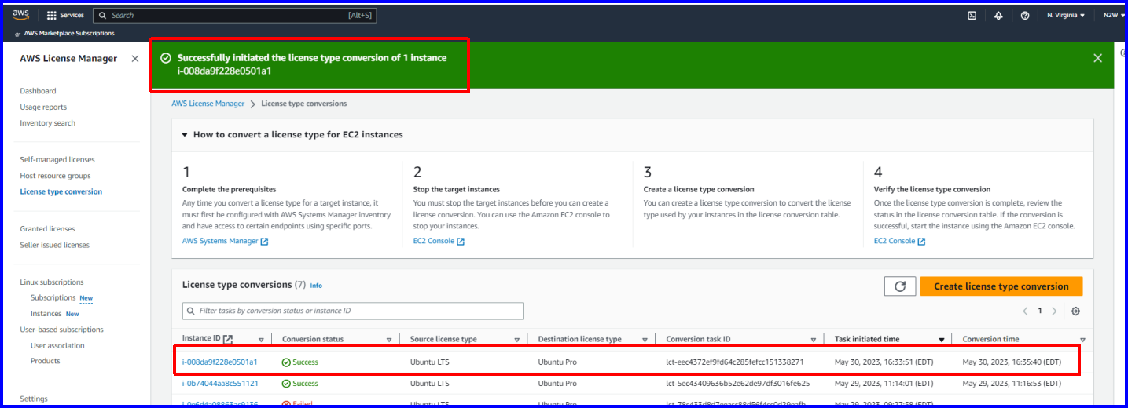The image size is (1128, 408).
Task: Open Settings in sidebar
Action: 34,399
